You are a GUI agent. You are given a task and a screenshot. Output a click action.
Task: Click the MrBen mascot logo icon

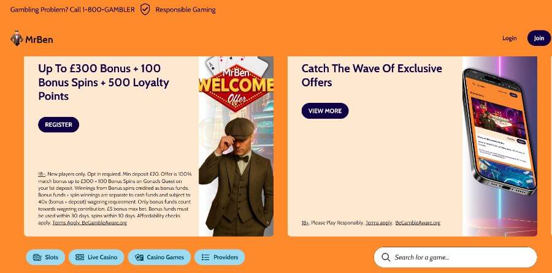17,39
